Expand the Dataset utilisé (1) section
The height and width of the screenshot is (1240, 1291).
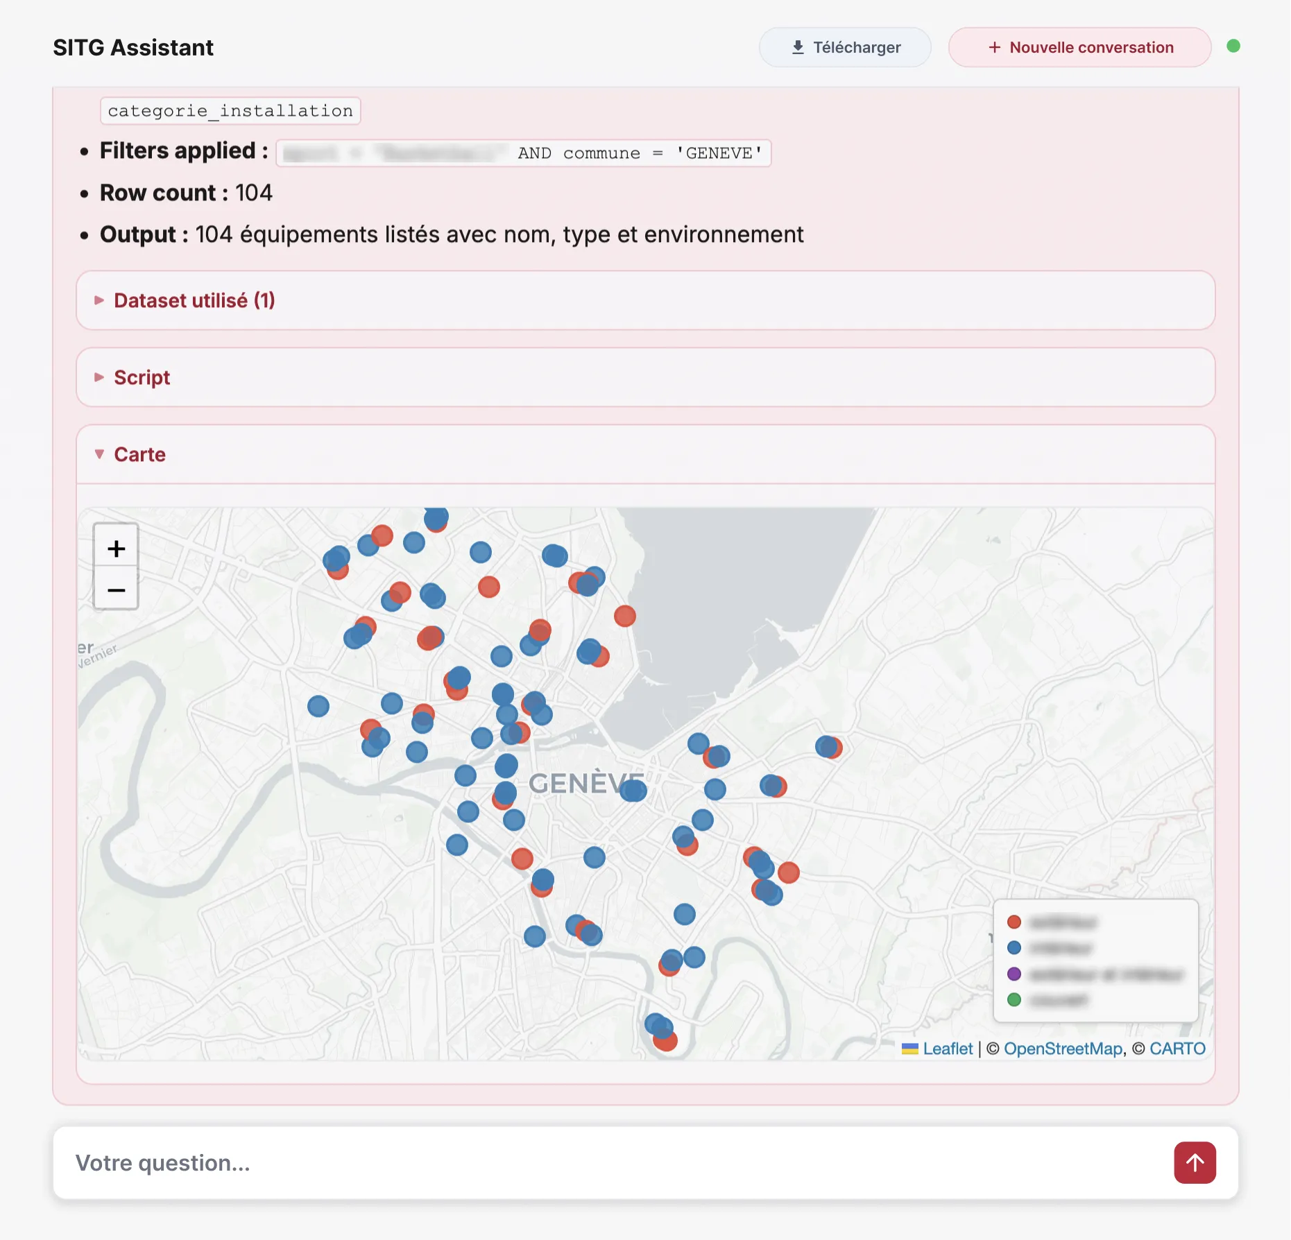click(x=645, y=300)
